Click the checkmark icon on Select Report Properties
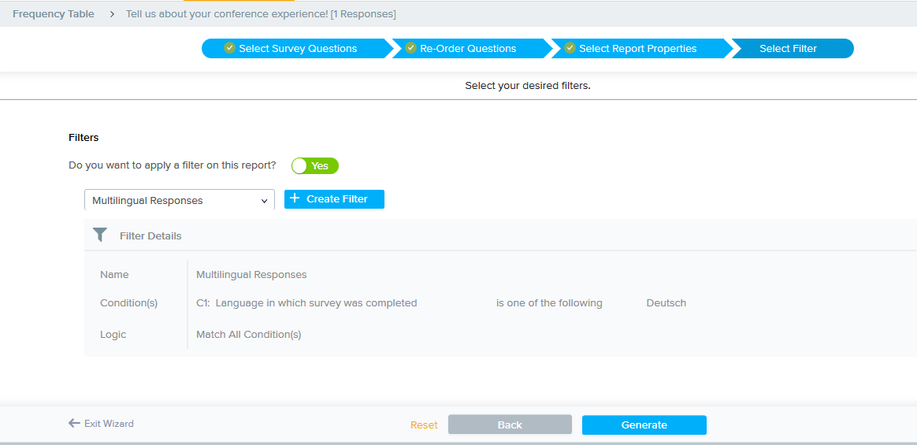Image resolution: width=917 pixels, height=445 pixels. pos(570,48)
